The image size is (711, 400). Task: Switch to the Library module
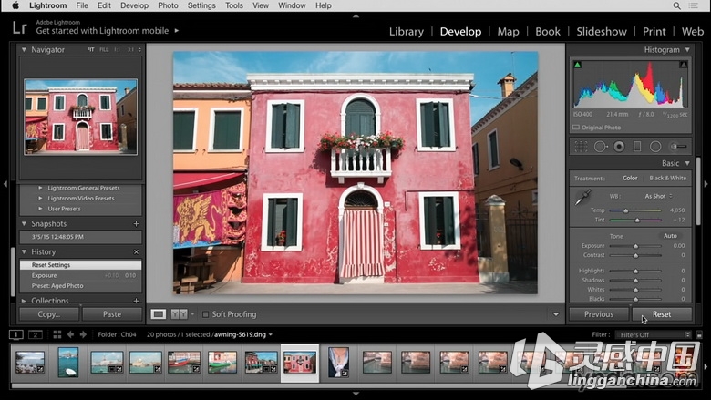(x=407, y=31)
